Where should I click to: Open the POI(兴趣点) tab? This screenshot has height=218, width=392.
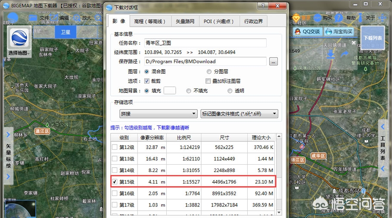coord(219,21)
